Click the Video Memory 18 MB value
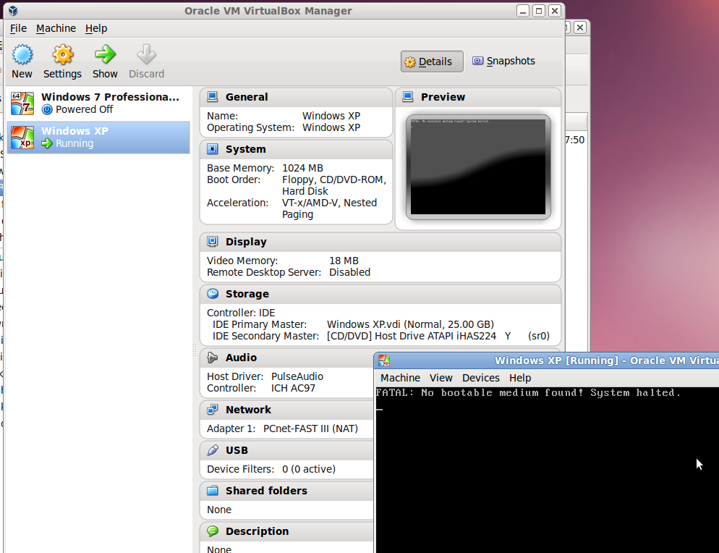The height and width of the screenshot is (553, 719). click(x=344, y=261)
